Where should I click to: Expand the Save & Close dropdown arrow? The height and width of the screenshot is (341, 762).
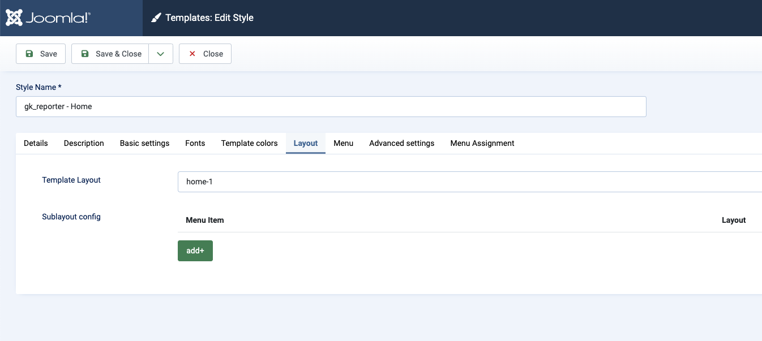tap(161, 54)
